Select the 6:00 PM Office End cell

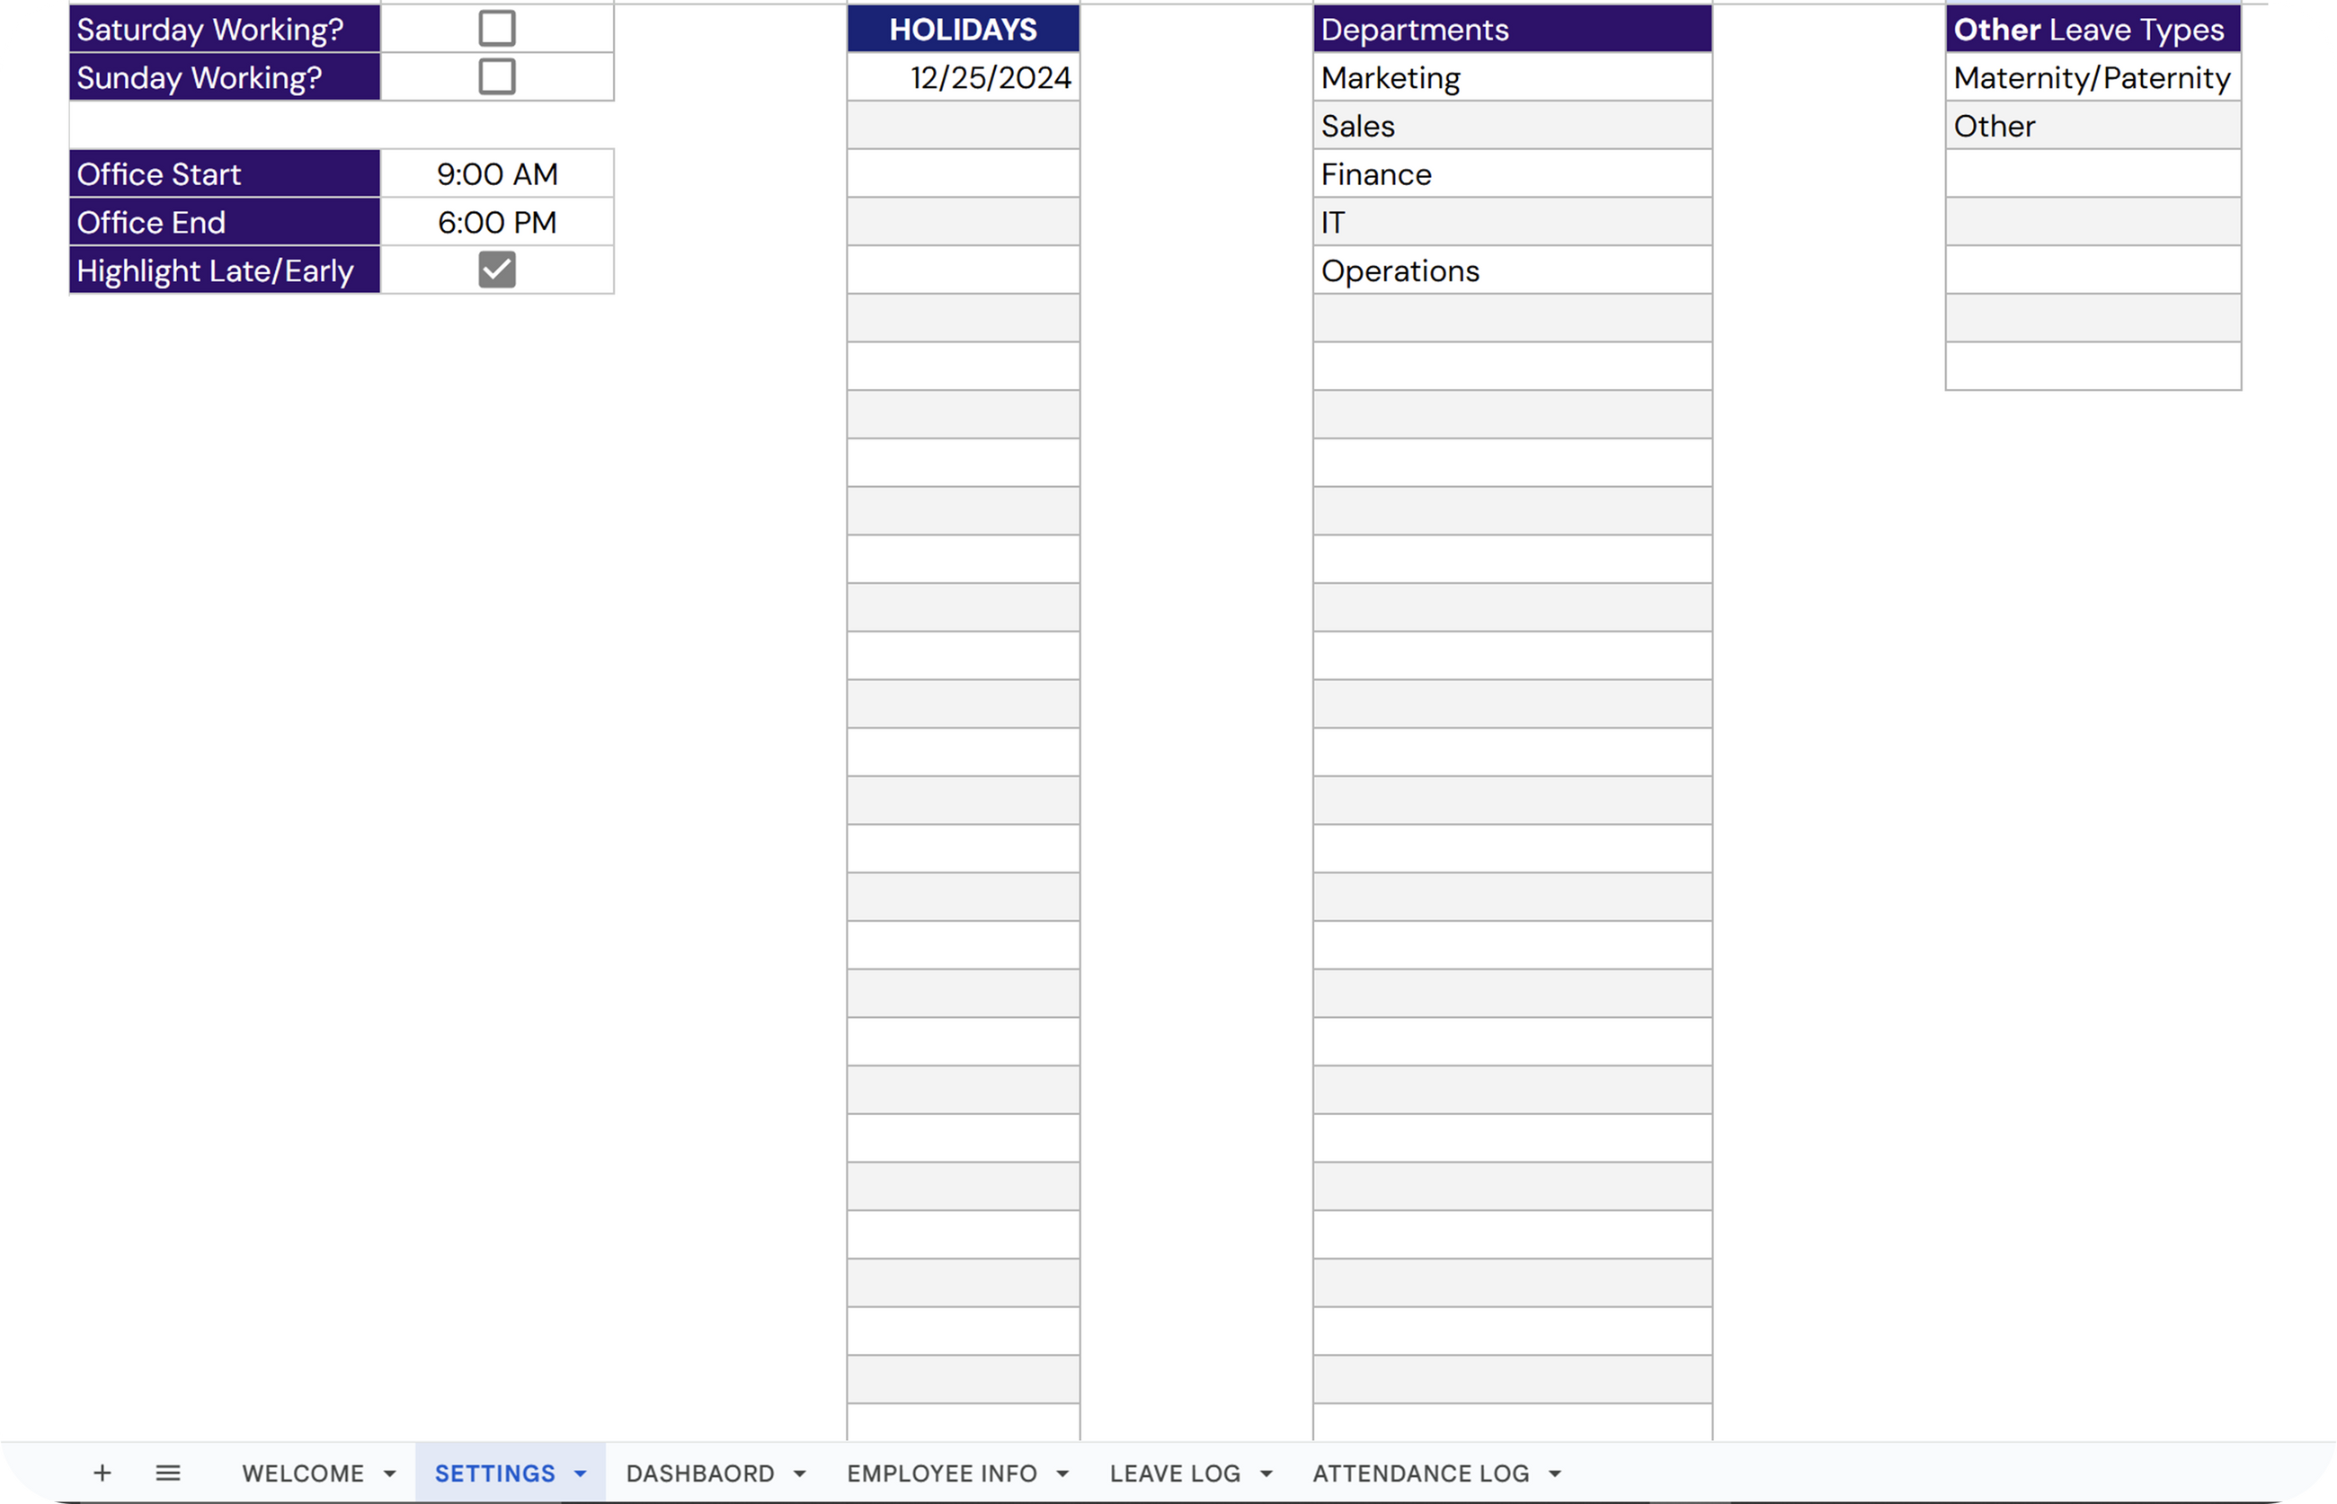coord(496,222)
